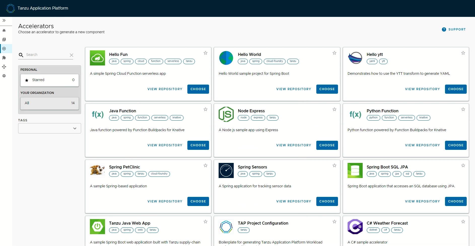Choose the Hello World accelerator
This screenshot has width=475, height=246.
tap(327, 89)
